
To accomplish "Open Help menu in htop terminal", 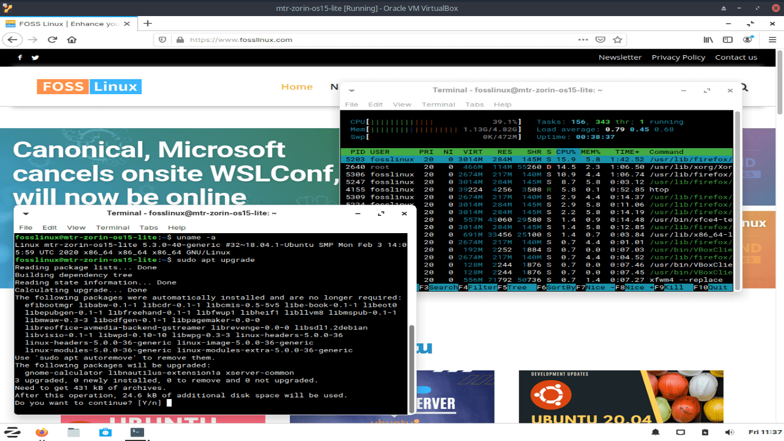I will coord(502,105).
